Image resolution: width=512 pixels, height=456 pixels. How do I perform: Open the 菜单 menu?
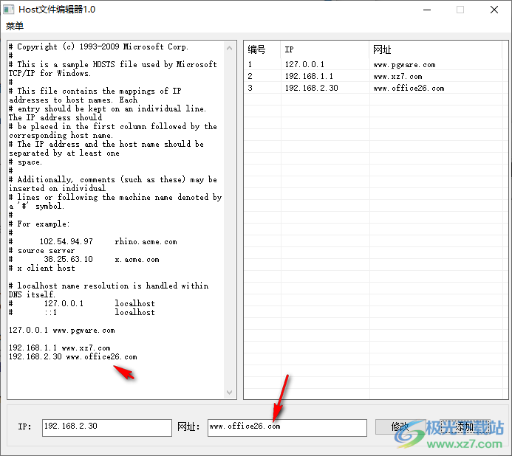tap(15, 27)
